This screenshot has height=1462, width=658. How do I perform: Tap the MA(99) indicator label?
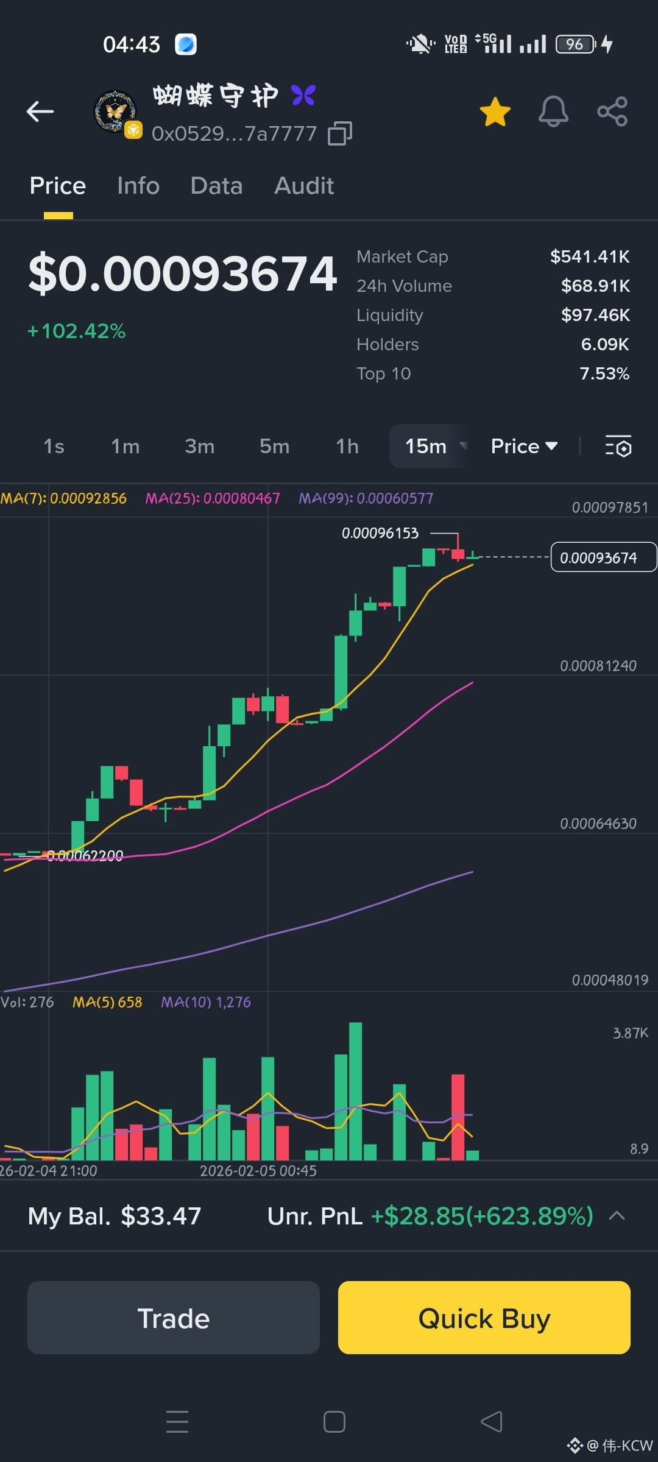point(366,498)
